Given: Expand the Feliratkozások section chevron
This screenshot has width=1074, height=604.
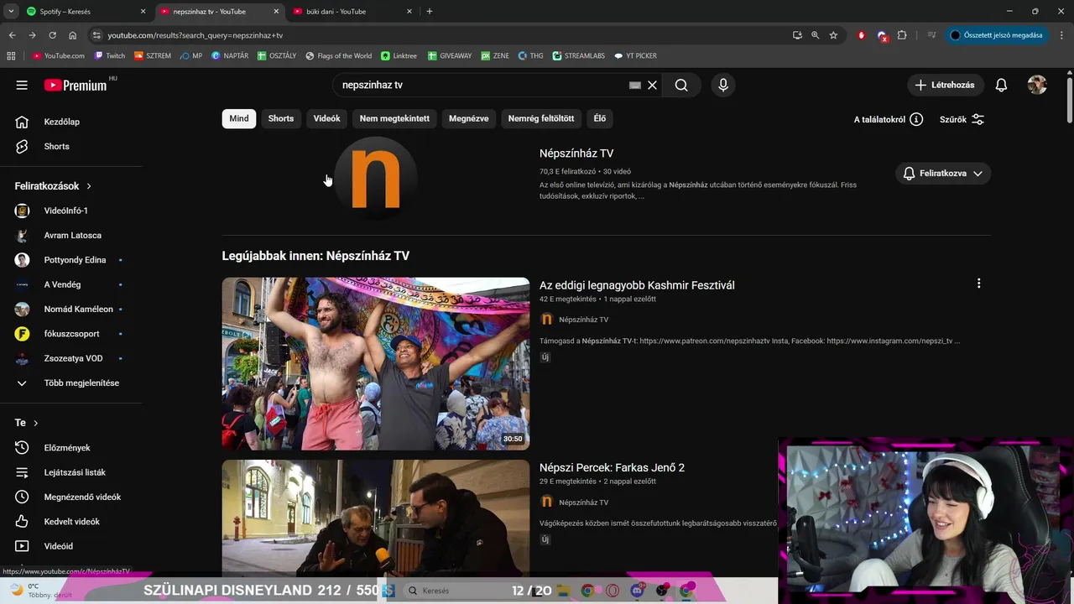Looking at the screenshot, I should coord(88,186).
